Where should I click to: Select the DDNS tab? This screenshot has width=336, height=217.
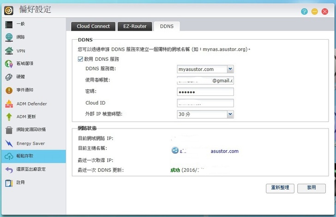(x=167, y=26)
